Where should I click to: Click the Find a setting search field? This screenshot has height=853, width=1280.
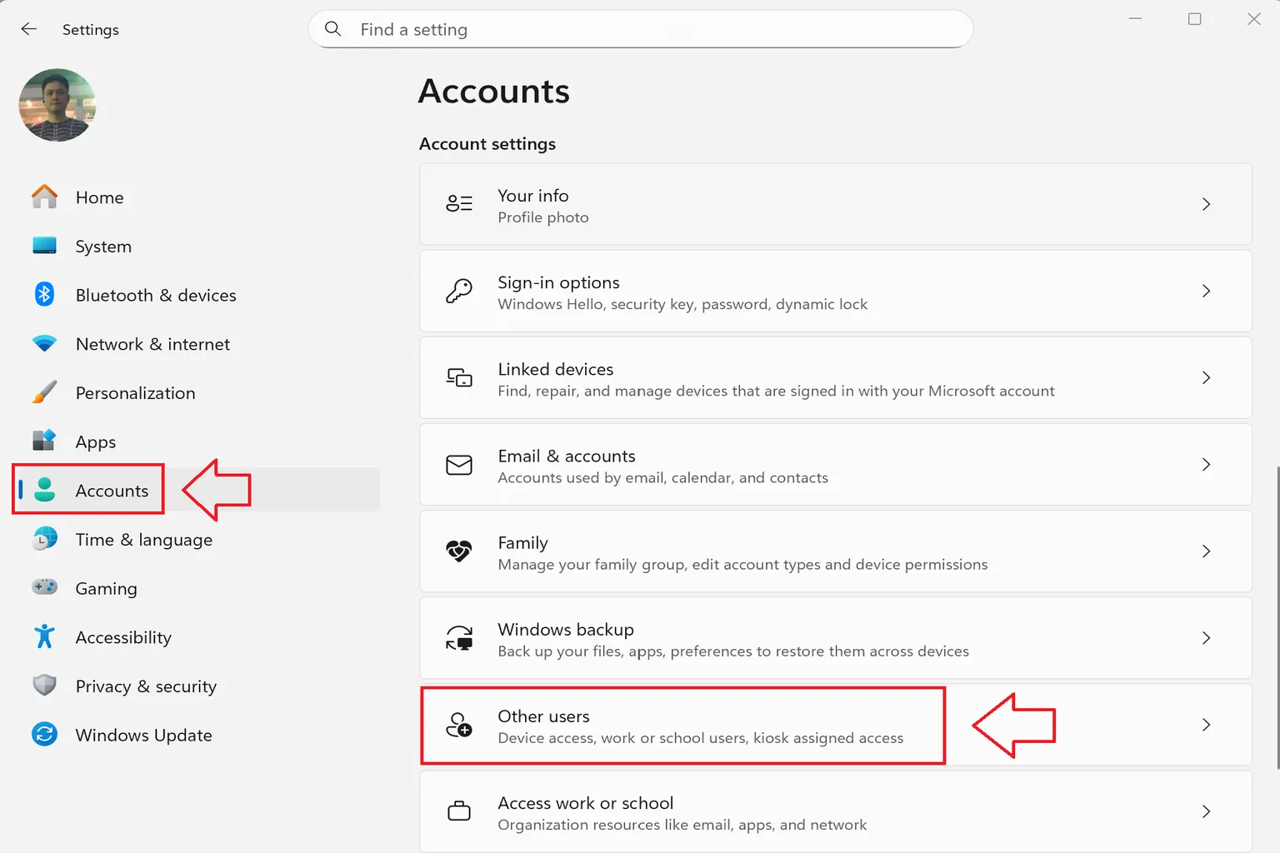[x=640, y=29]
